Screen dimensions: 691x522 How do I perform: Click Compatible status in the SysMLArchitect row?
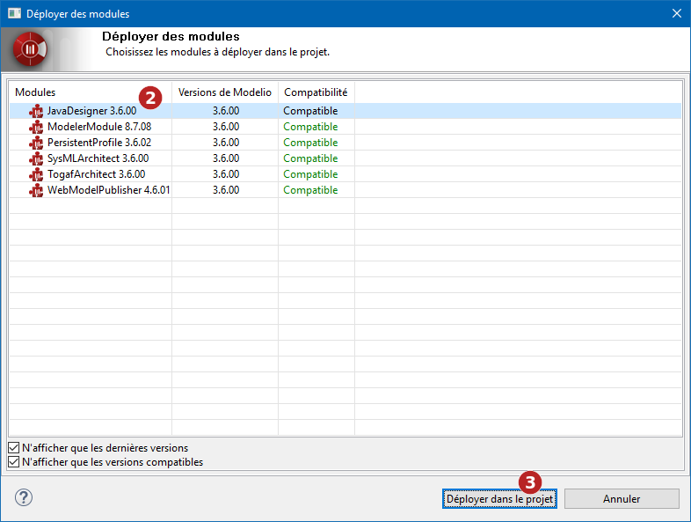[x=310, y=158]
